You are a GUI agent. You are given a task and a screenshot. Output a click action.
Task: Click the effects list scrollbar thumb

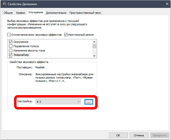94,46
